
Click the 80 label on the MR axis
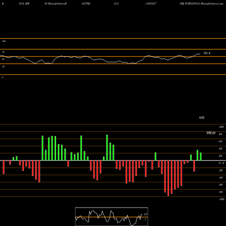click(221, 134)
